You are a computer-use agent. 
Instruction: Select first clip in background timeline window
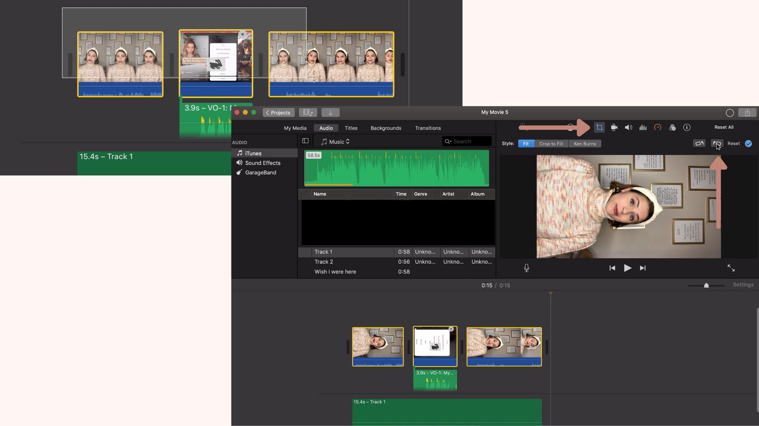pos(120,64)
